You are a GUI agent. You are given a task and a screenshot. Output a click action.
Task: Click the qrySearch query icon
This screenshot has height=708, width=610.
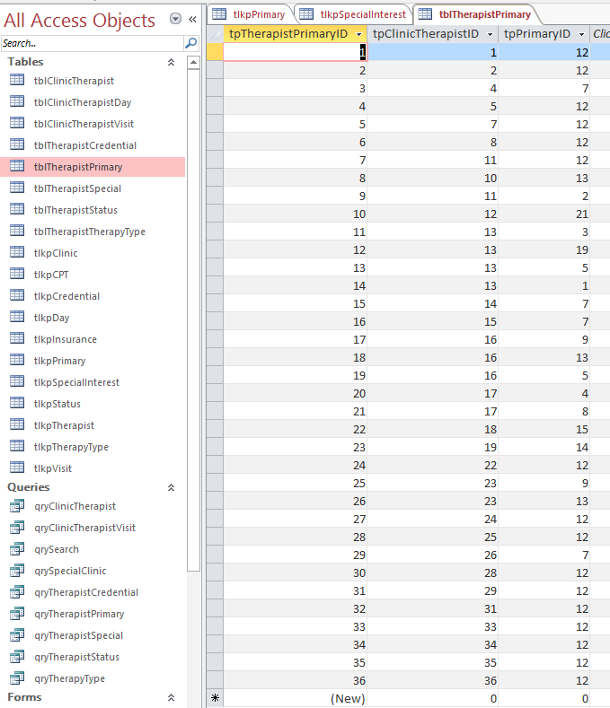(17, 548)
